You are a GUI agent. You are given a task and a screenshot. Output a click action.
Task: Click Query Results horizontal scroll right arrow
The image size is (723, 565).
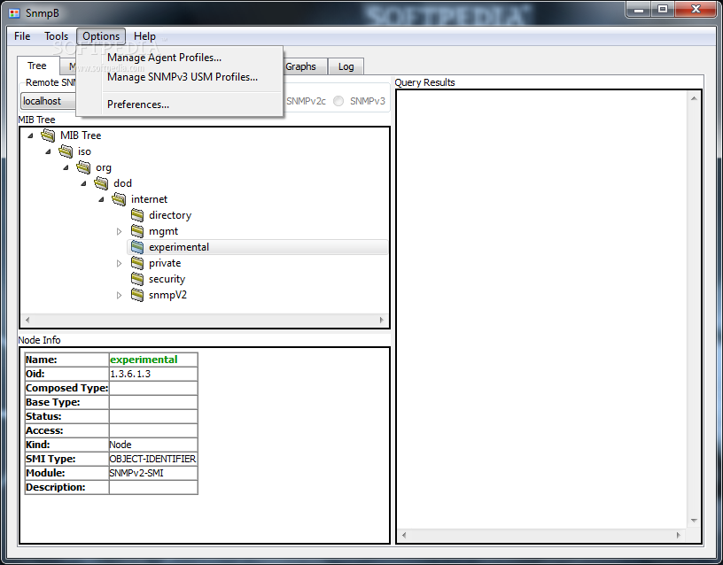[678, 535]
